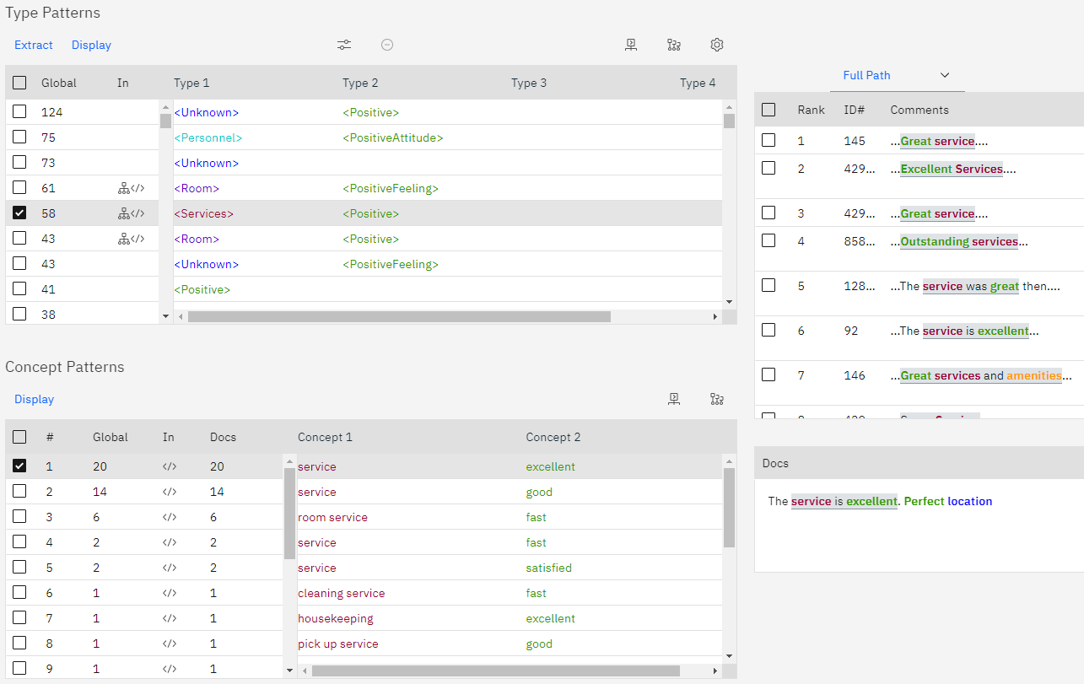Click the Rank column header
The width and height of the screenshot is (1084, 684).
click(x=812, y=110)
